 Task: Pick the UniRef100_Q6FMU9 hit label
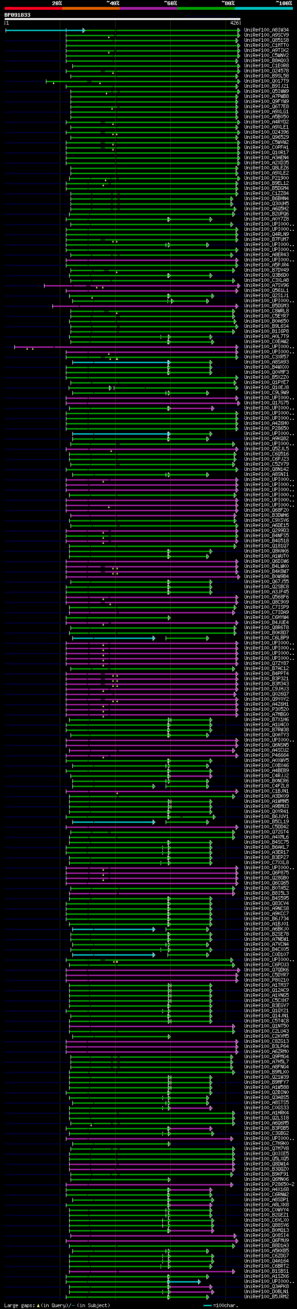coord(266,1240)
